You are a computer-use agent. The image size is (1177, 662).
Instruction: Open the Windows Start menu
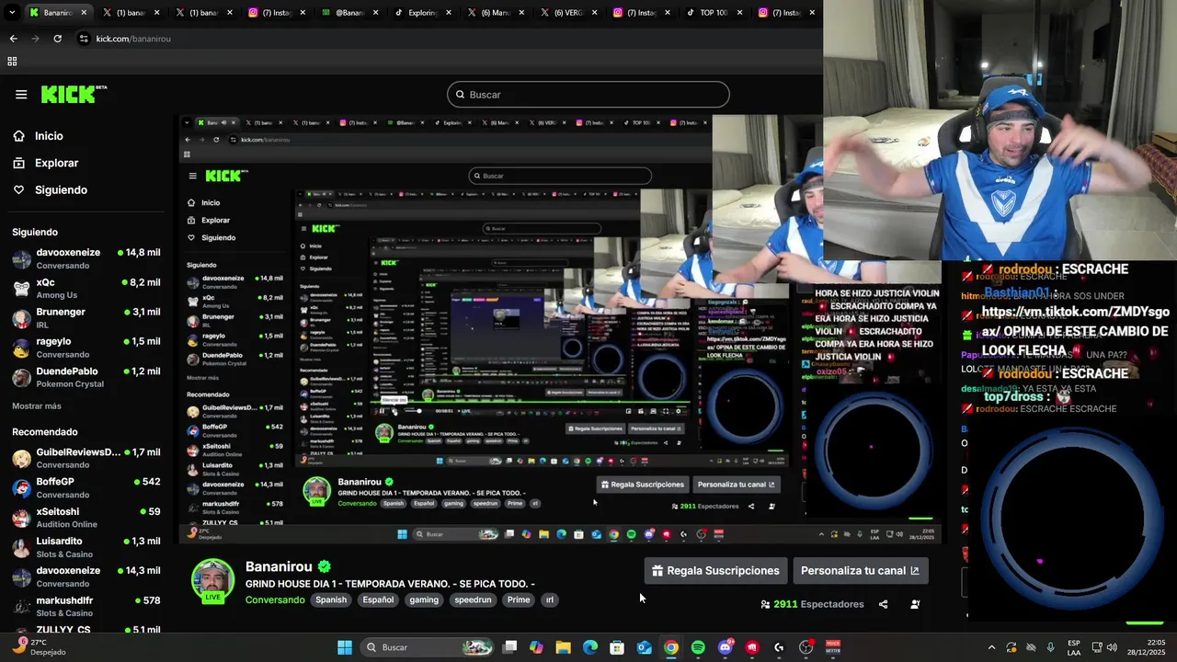point(344,647)
